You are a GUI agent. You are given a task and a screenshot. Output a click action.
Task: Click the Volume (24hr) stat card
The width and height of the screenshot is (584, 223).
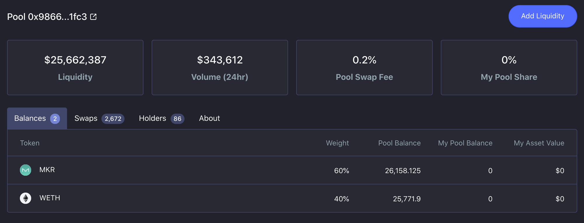pyautogui.click(x=220, y=67)
